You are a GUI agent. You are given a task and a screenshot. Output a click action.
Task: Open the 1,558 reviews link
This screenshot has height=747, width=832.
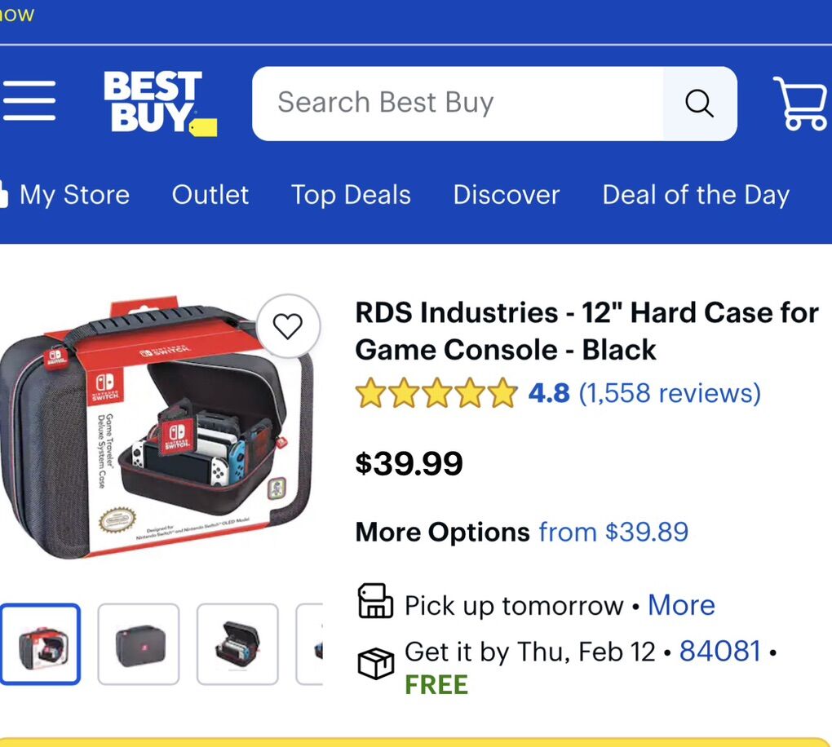coord(670,393)
